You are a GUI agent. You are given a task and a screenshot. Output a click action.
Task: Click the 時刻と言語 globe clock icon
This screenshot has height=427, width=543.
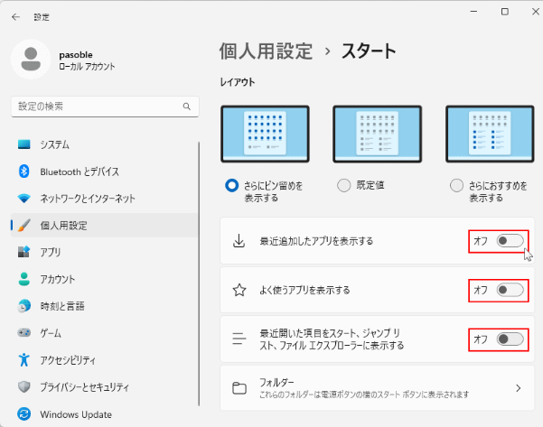(24, 306)
